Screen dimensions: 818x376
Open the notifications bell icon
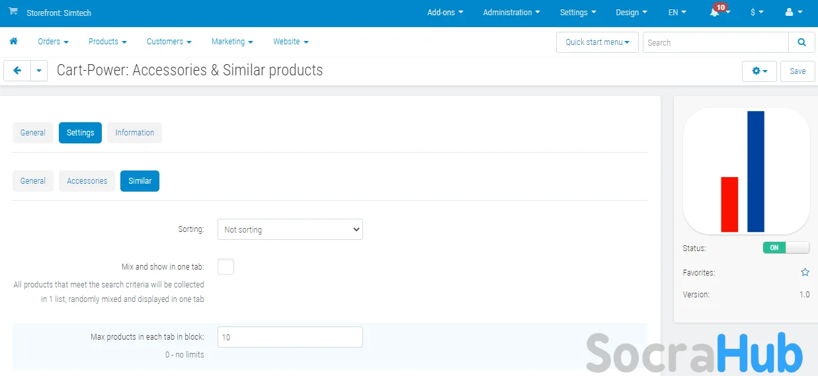click(715, 13)
